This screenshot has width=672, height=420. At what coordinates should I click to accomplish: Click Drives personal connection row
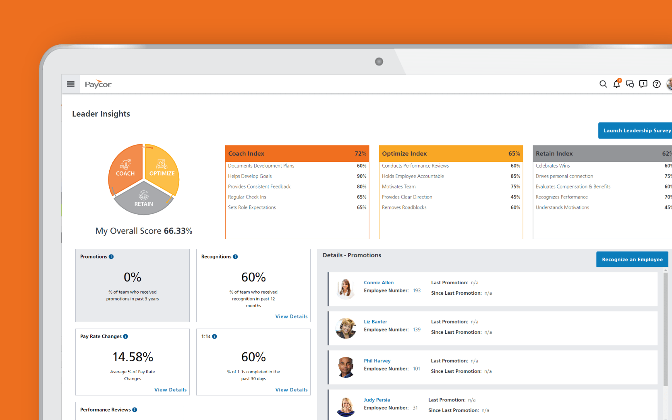click(x=603, y=176)
